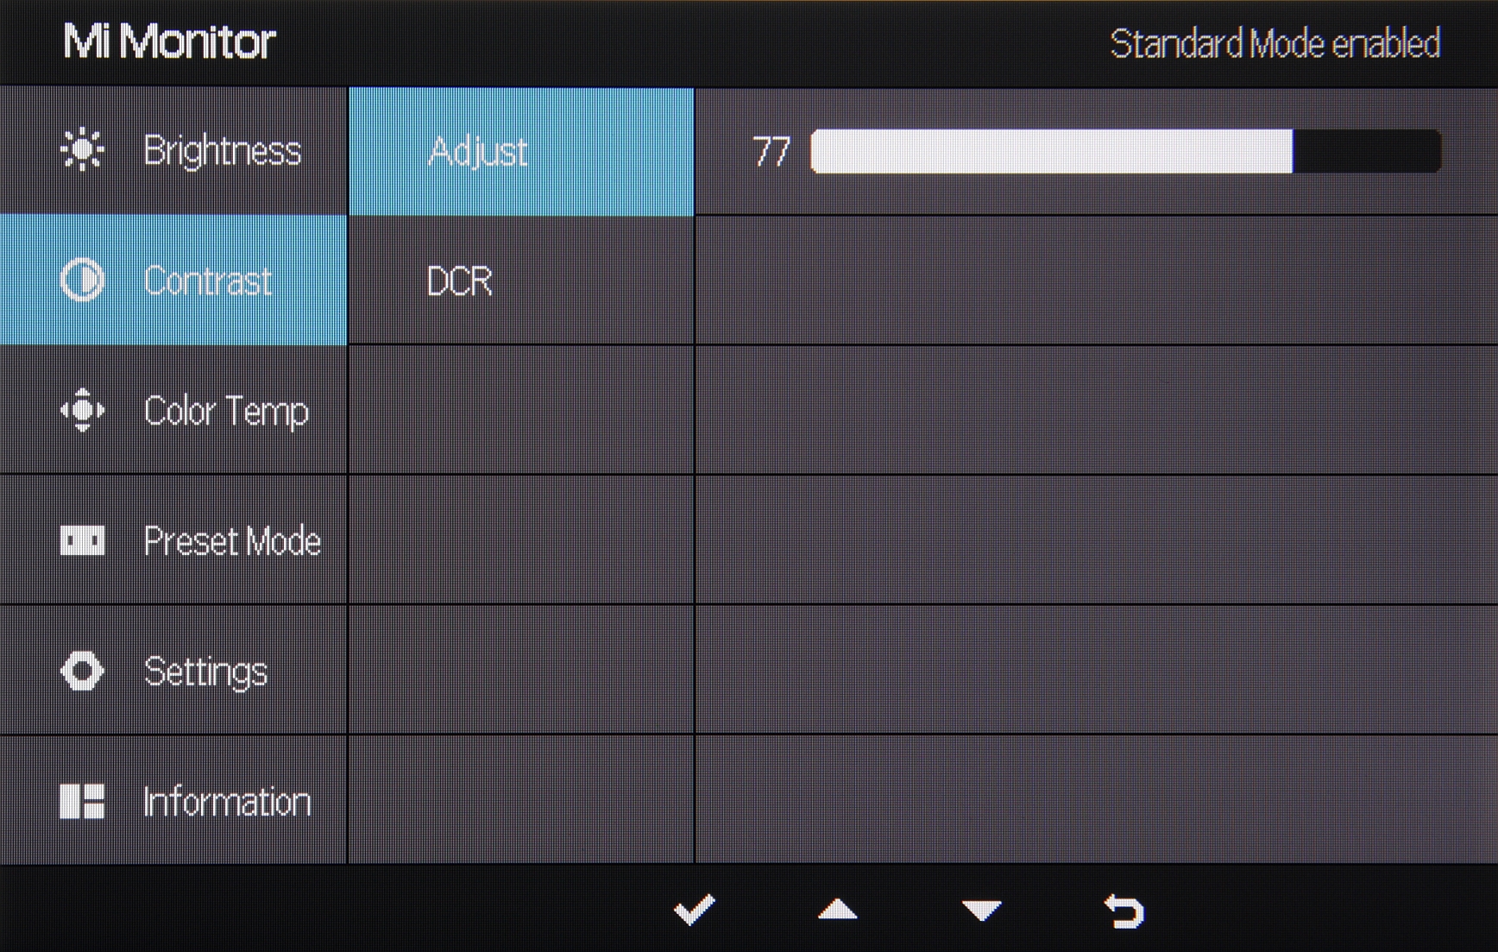Viewport: 1498px width, 952px height.
Task: Click the Color Temp icon
Action: (x=82, y=410)
